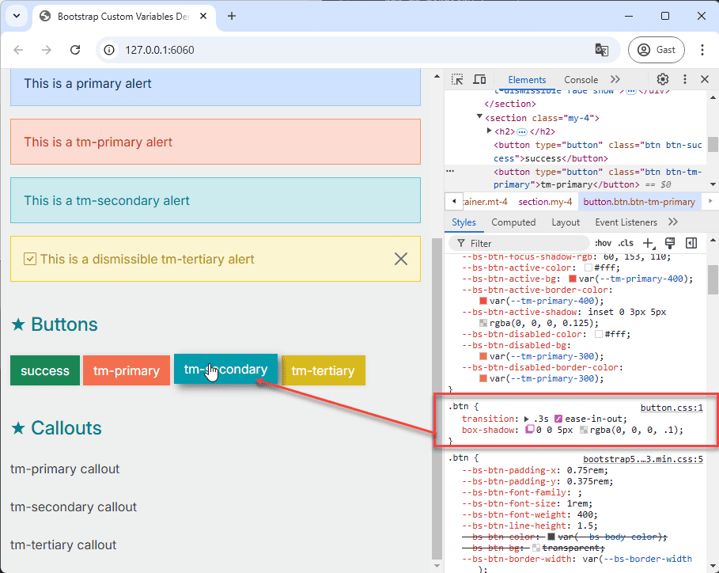Viewport: 719px width, 573px height.
Task: Open box-shadow editor icon
Action: tap(530, 430)
